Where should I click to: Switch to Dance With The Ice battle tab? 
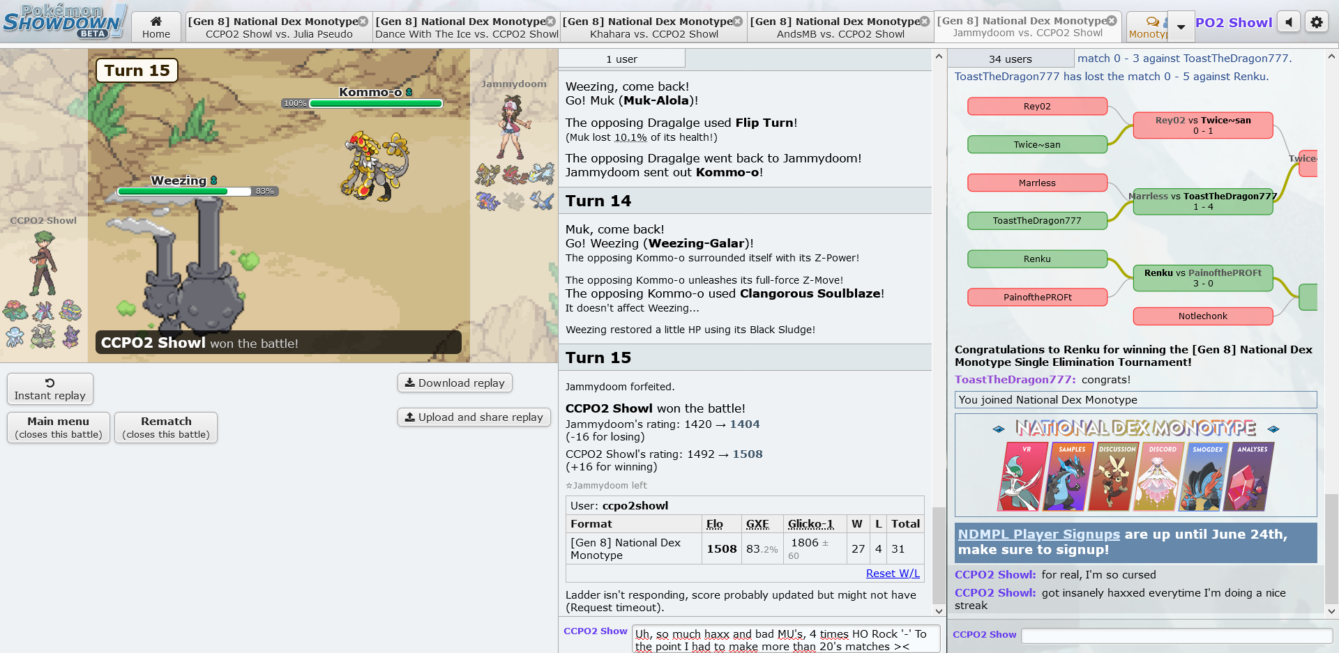pos(467,27)
